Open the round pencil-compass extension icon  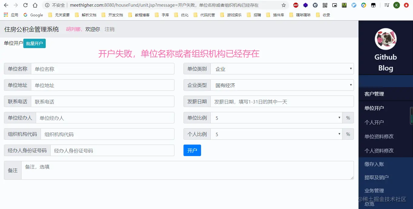coord(364,5)
